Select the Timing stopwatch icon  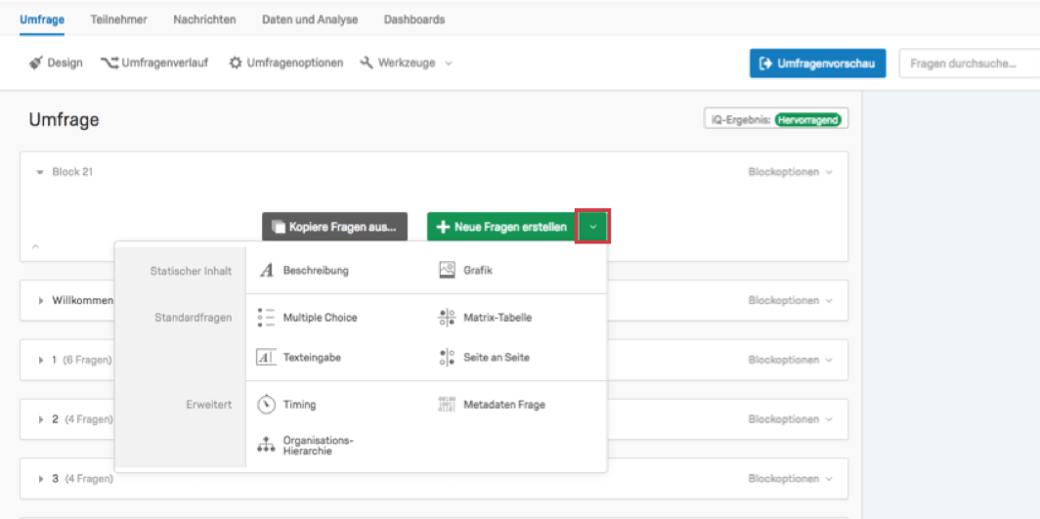click(x=266, y=404)
